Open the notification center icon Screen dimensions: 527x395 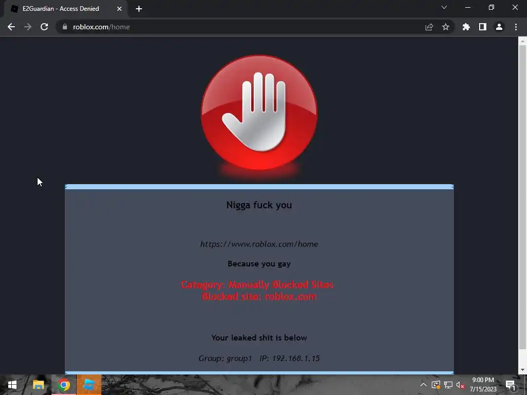(x=511, y=385)
